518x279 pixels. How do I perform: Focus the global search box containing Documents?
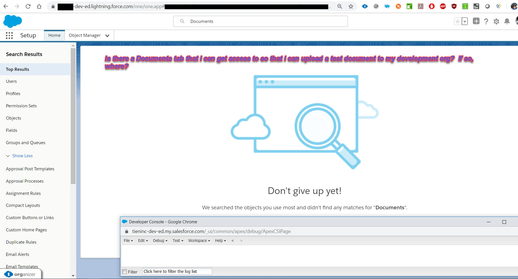(261, 21)
